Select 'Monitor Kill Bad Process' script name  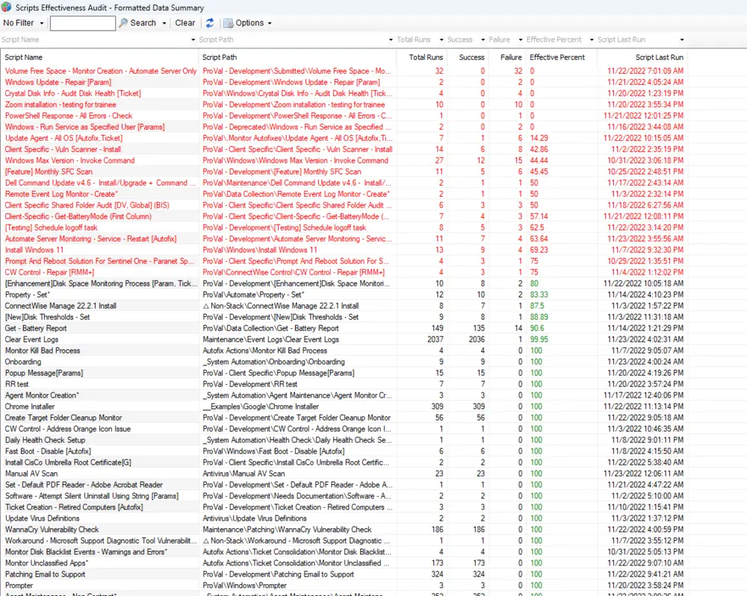pos(43,351)
